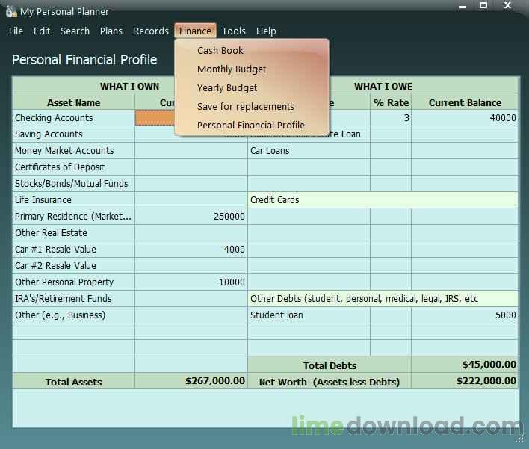Open the Plans menu
529x449 pixels.
111,31
